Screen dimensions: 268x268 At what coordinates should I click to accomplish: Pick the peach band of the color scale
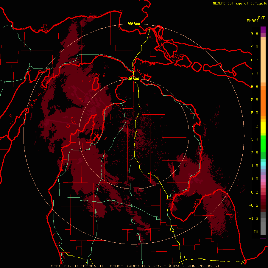click(x=263, y=62)
